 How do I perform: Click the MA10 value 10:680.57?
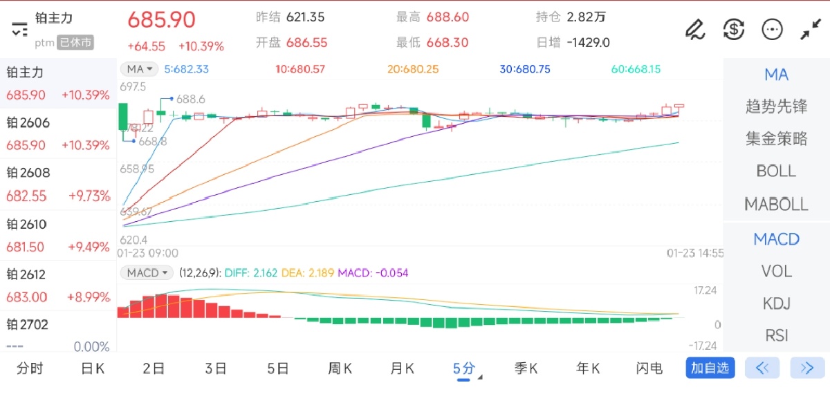click(x=300, y=69)
